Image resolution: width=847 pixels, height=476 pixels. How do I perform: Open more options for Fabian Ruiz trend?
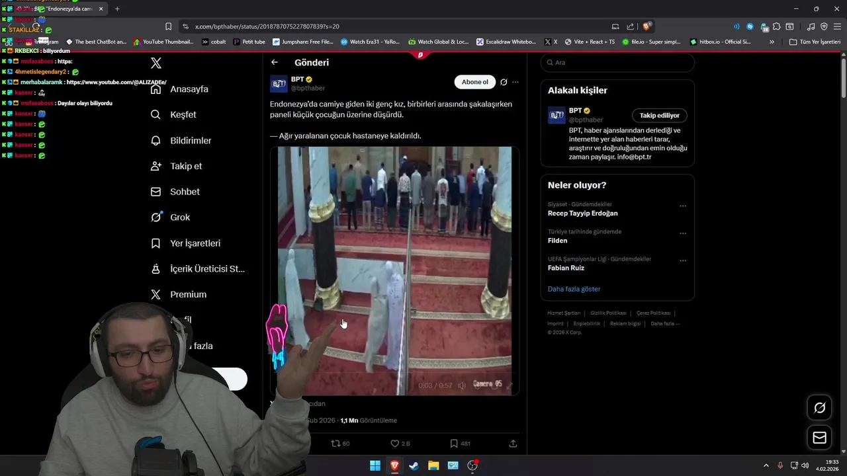(x=683, y=260)
